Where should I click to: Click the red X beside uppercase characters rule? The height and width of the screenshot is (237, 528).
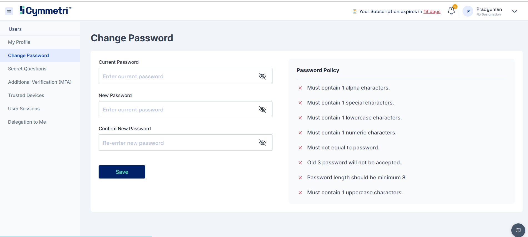tap(300, 193)
